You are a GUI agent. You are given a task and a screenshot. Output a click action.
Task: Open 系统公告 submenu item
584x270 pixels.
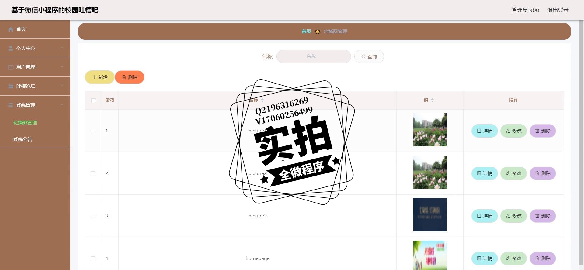(23, 139)
